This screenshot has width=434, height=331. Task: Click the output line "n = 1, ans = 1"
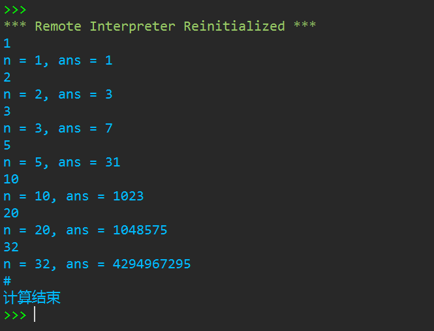coord(57,60)
